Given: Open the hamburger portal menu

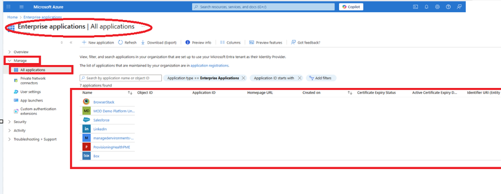Looking at the screenshot, I should [22, 7].
